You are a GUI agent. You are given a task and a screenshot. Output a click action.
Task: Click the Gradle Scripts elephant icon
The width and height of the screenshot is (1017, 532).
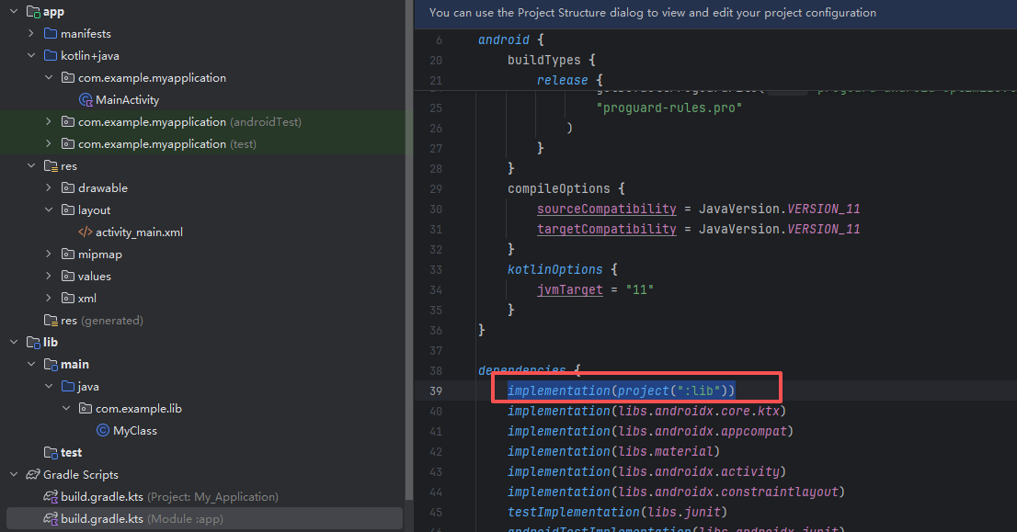pyautogui.click(x=33, y=474)
